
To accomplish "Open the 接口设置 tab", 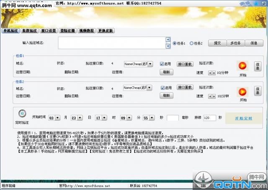I will point(49,30).
